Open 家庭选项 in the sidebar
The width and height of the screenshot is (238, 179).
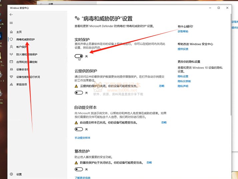point(22,84)
